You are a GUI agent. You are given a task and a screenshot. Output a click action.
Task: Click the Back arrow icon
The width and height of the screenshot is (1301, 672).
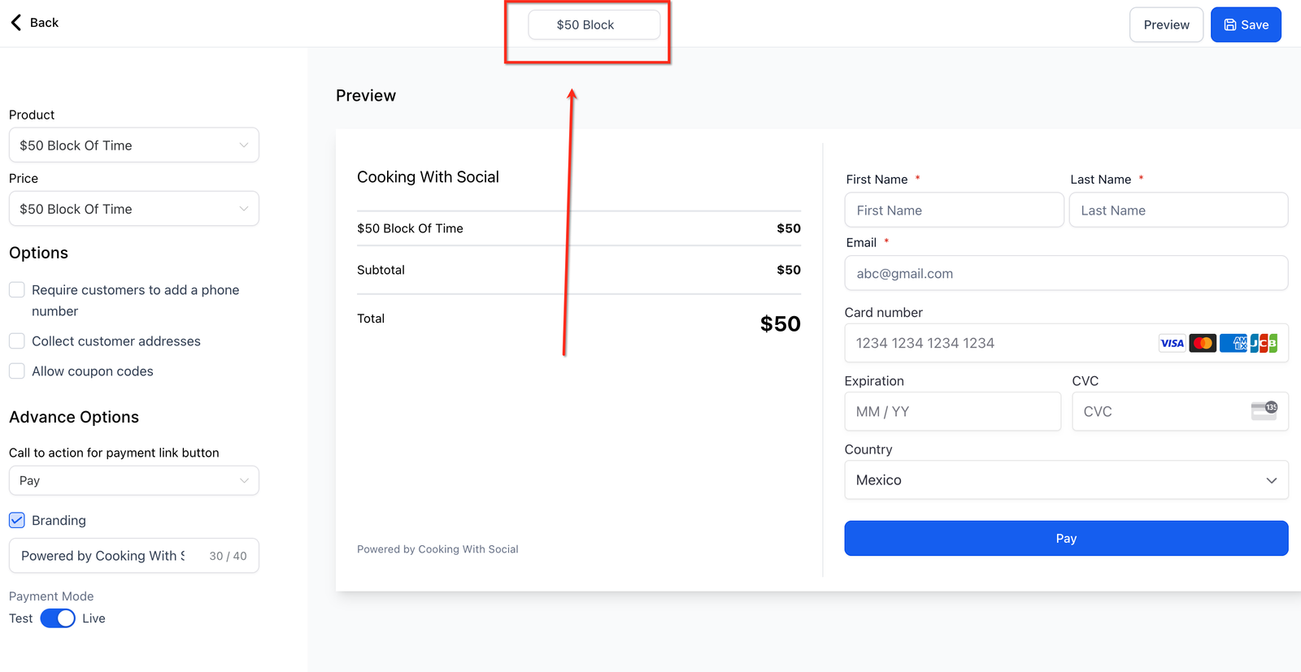tap(16, 23)
